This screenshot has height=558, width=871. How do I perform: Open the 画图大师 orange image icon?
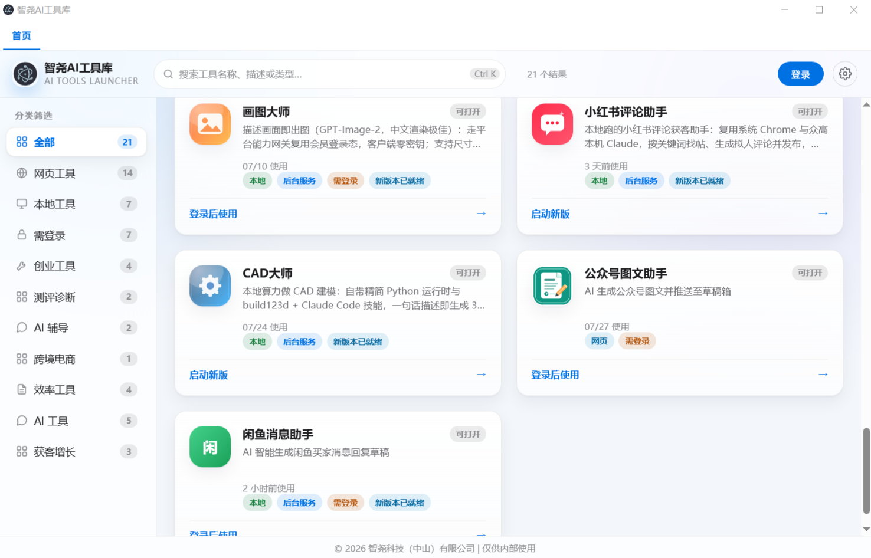pos(210,124)
